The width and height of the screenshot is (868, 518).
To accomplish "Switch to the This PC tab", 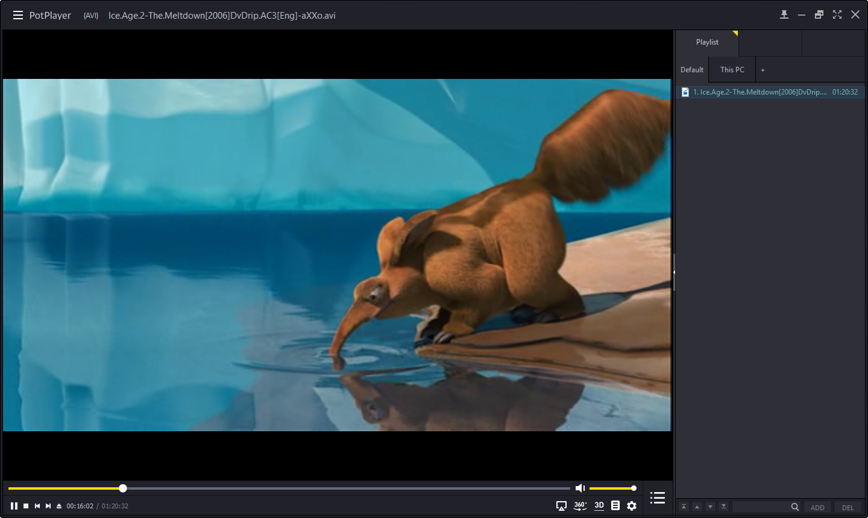I will [731, 69].
